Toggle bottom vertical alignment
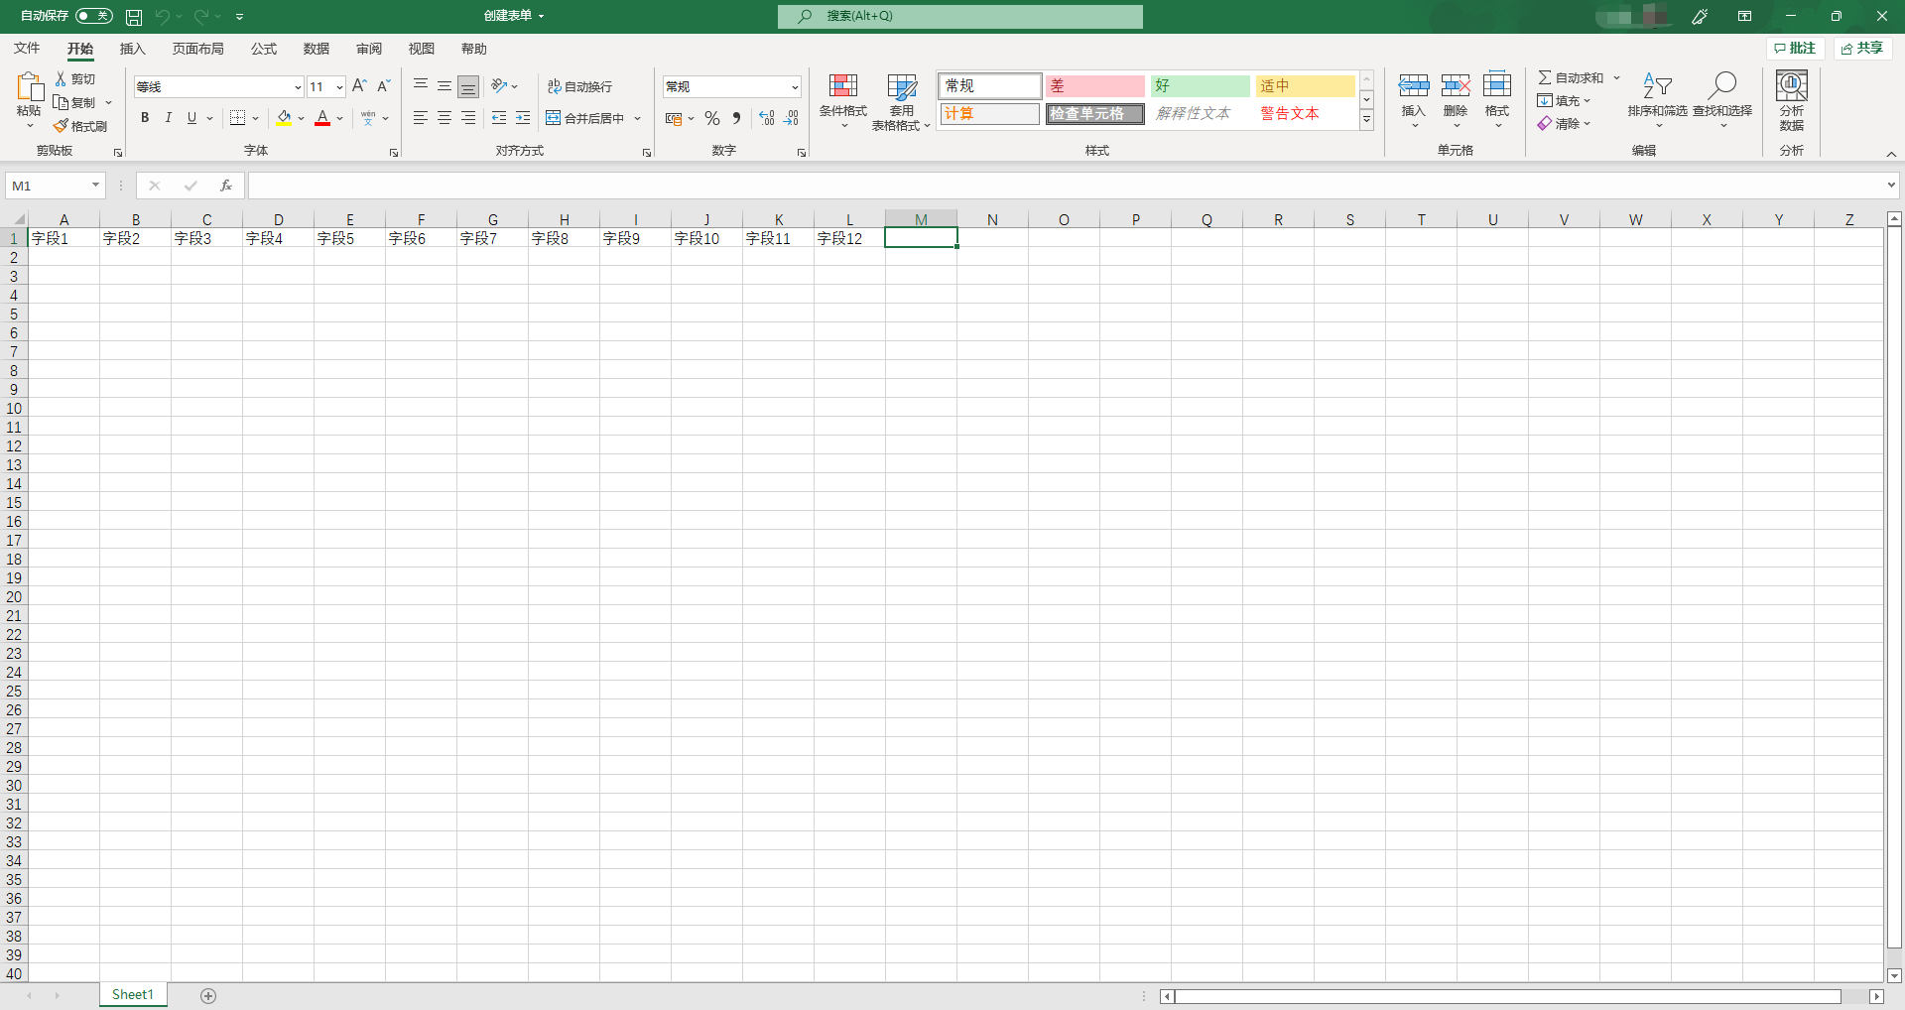Viewport: 1905px width, 1010px height. tap(468, 86)
